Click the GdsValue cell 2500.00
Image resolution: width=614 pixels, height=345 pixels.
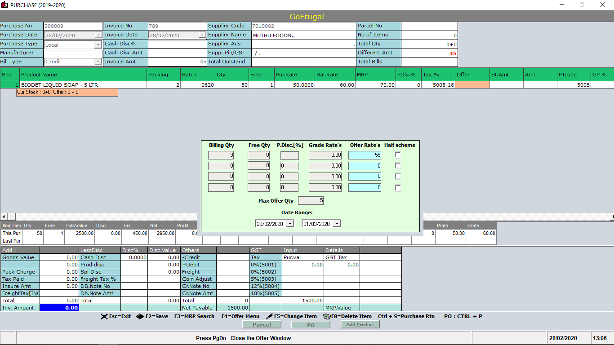pyautogui.click(x=80, y=234)
